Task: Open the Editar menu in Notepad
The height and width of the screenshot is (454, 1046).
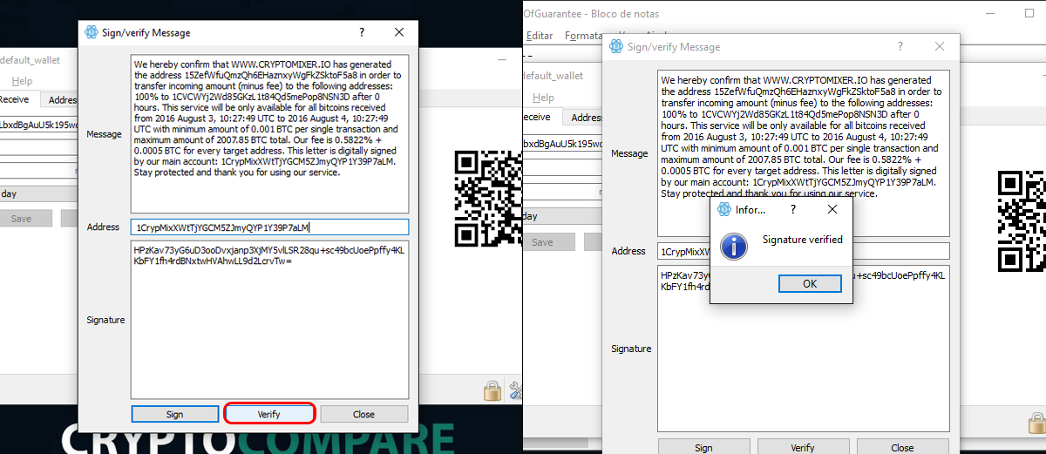Action: point(540,36)
